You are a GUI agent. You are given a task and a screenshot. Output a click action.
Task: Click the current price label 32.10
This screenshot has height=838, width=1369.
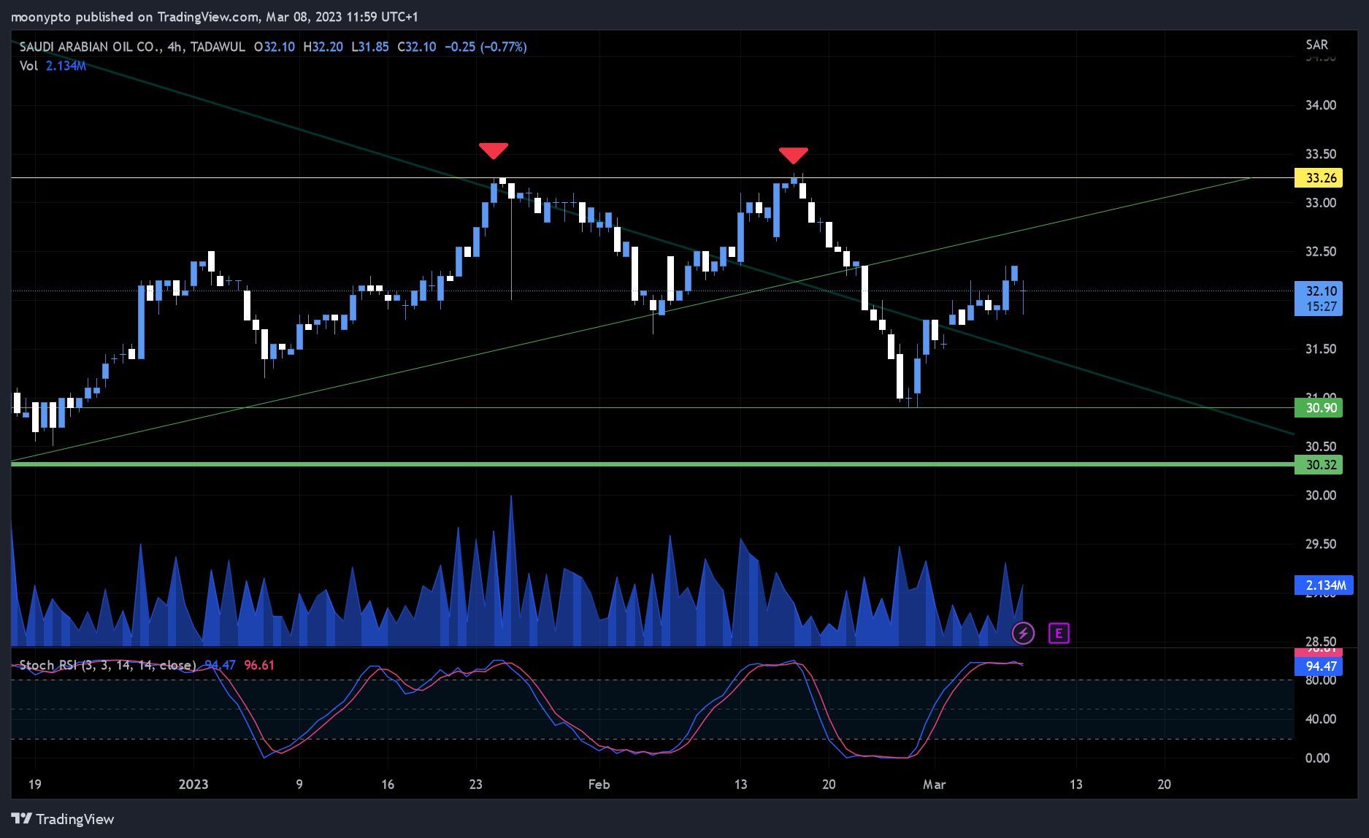[x=1319, y=299]
